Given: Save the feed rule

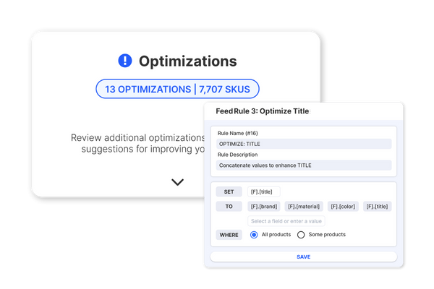Looking at the screenshot, I should point(304,257).
